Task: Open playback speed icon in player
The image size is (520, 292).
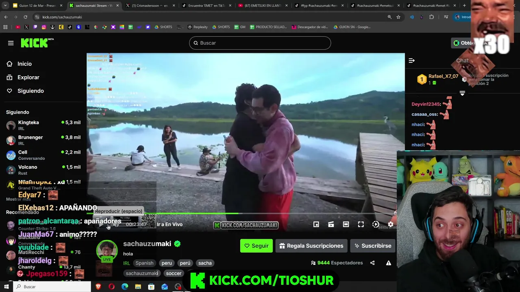Action: tap(376, 224)
